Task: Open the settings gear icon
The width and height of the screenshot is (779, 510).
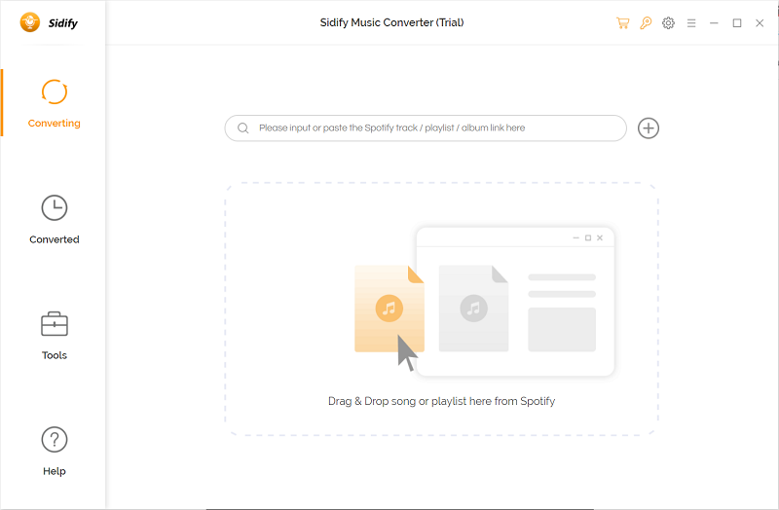Action: [668, 22]
